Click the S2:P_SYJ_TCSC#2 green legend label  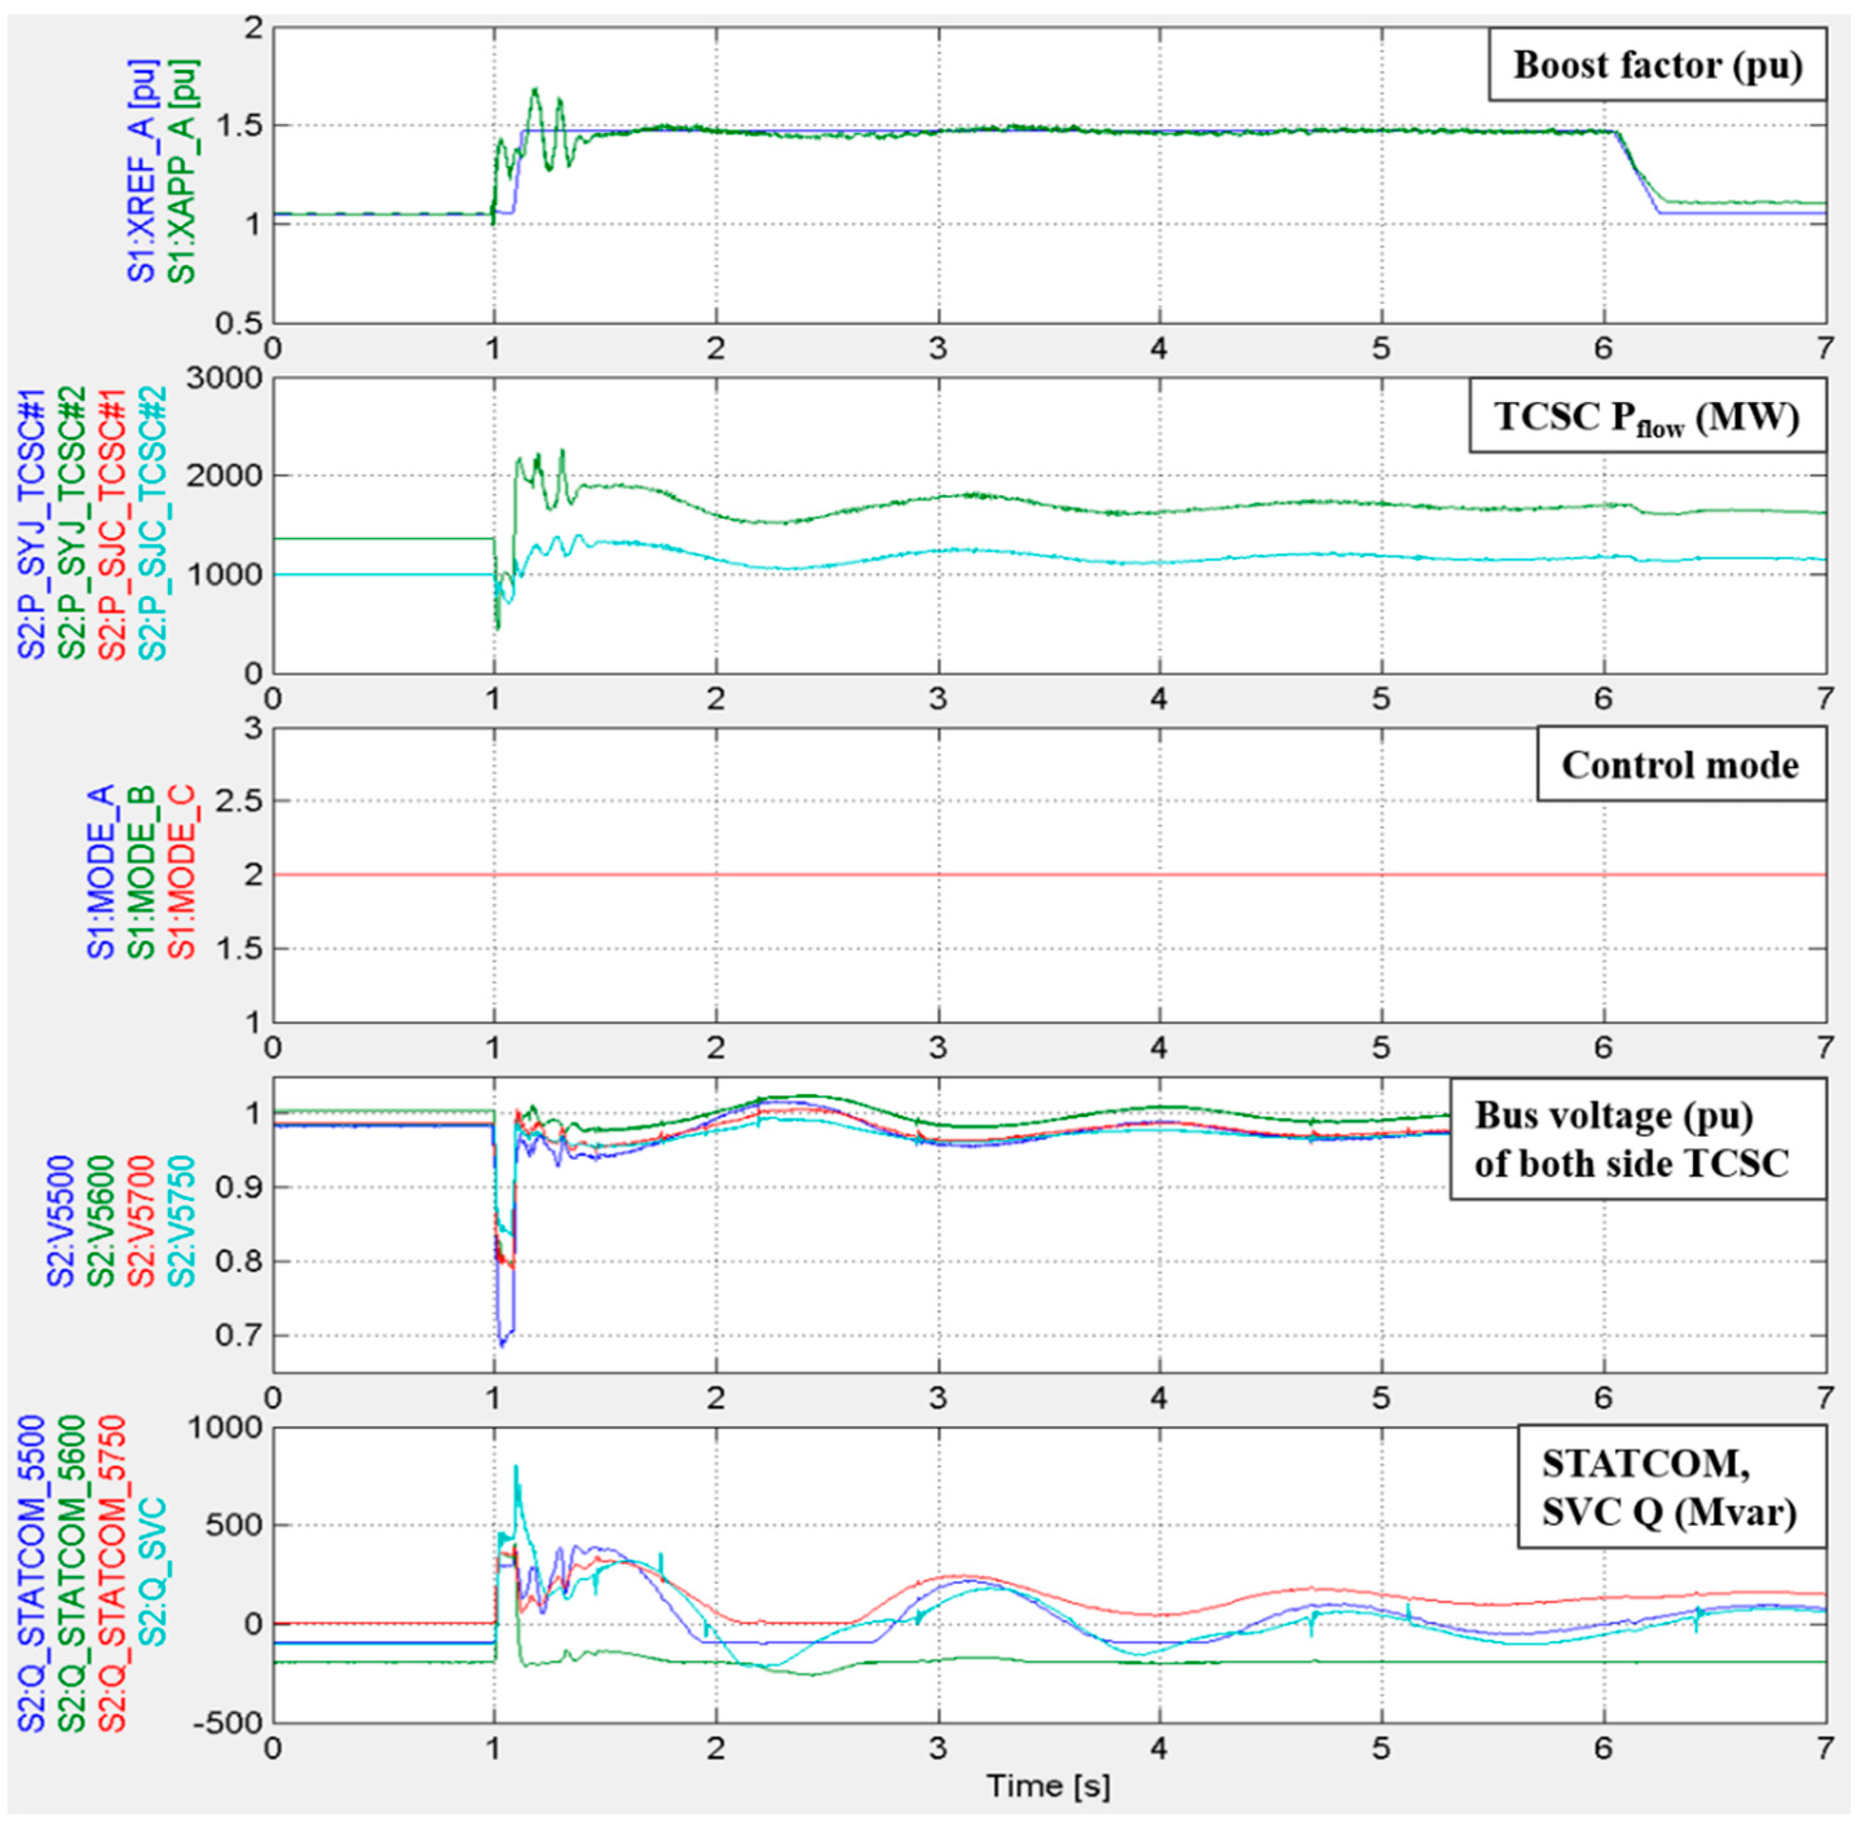pos(72,524)
